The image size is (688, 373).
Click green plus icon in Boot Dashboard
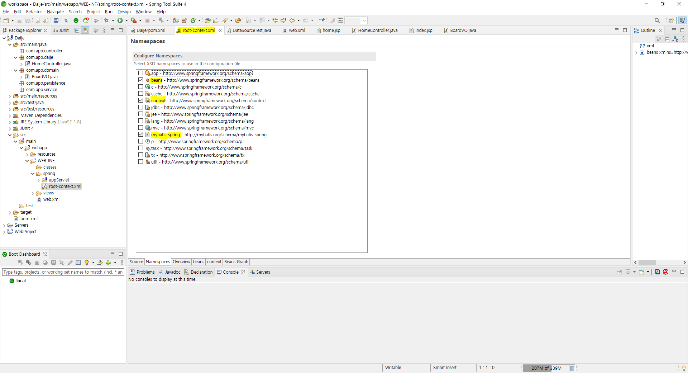(108, 263)
